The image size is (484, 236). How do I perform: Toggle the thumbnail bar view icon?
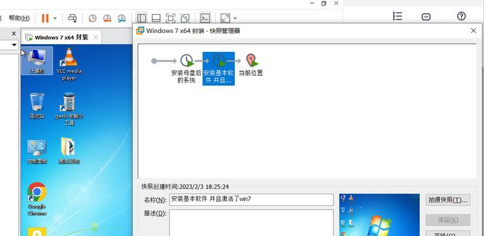click(x=156, y=18)
